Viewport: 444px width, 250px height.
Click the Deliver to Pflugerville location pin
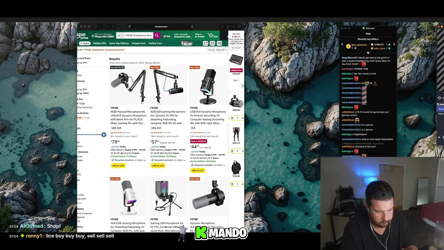tap(93, 35)
